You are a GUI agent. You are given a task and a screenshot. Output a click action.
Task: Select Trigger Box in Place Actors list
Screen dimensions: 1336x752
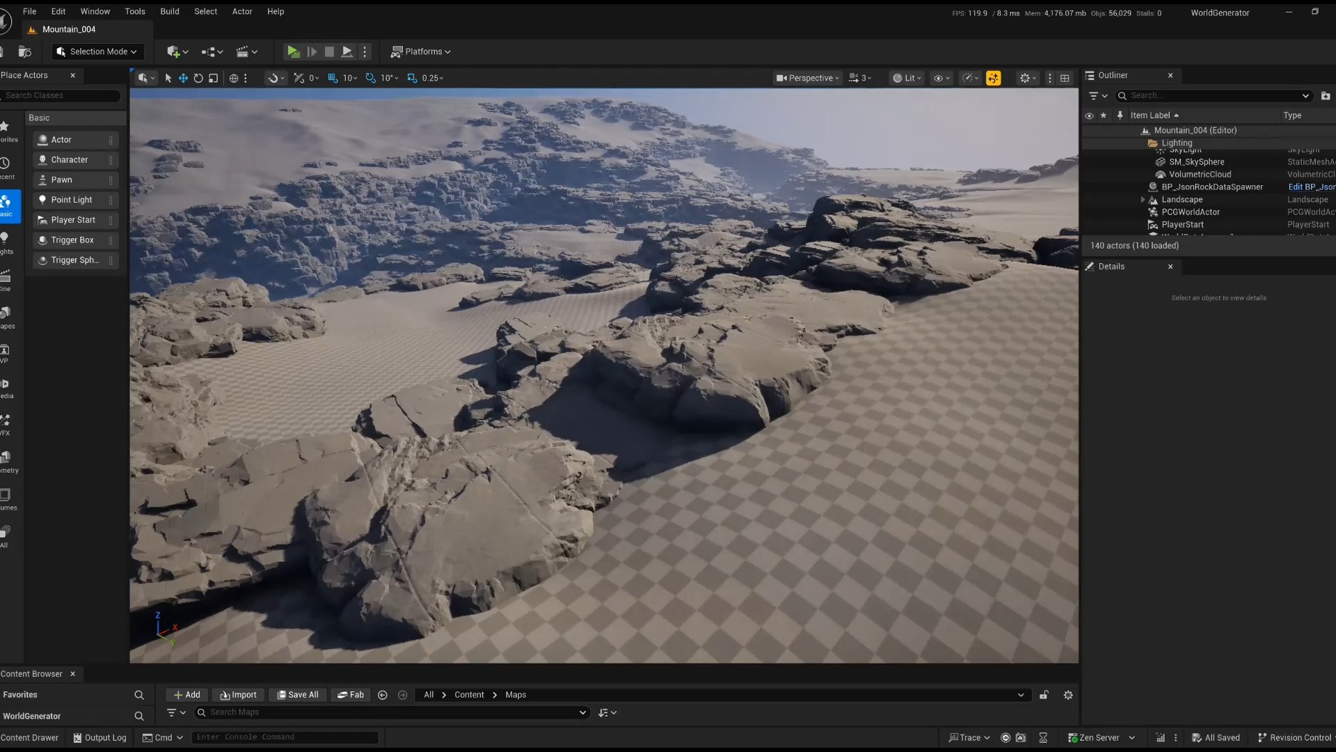click(75, 240)
